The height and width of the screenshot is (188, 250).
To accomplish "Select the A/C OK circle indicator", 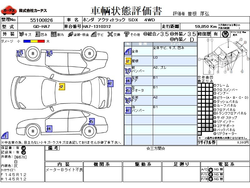I will coord(211,170).
